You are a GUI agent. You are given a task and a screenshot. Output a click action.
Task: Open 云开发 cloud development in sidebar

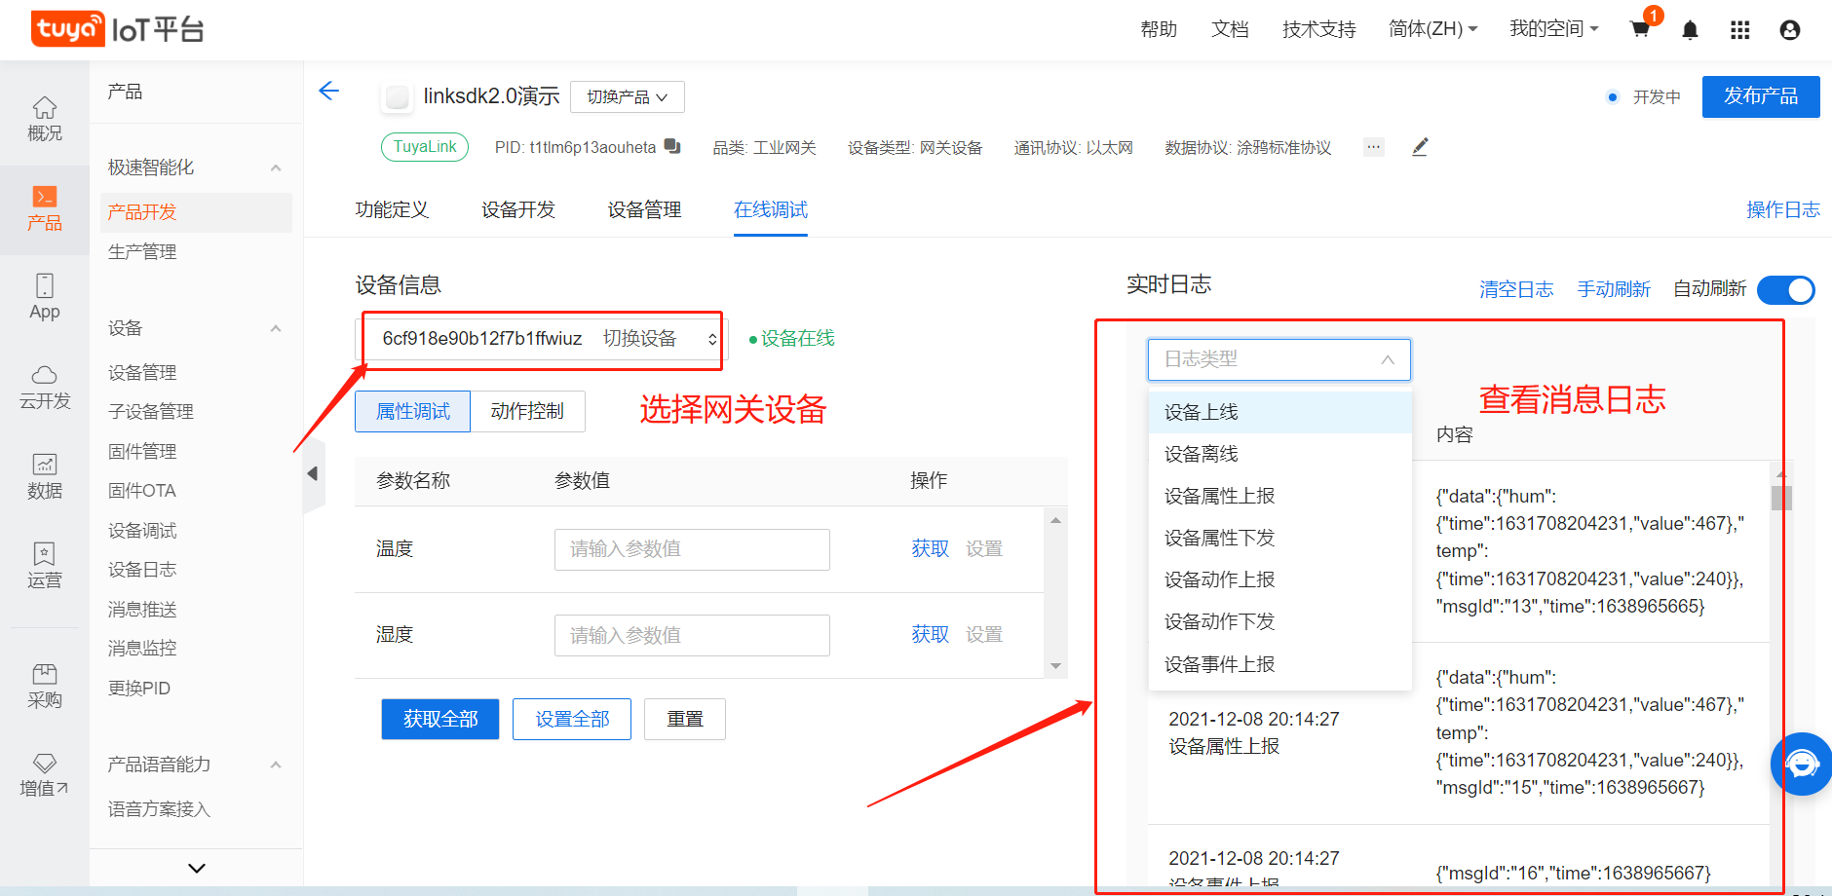45,388
